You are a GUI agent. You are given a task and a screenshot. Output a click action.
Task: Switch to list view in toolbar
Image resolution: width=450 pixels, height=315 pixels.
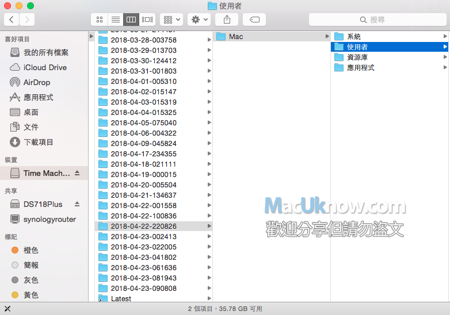click(x=115, y=20)
